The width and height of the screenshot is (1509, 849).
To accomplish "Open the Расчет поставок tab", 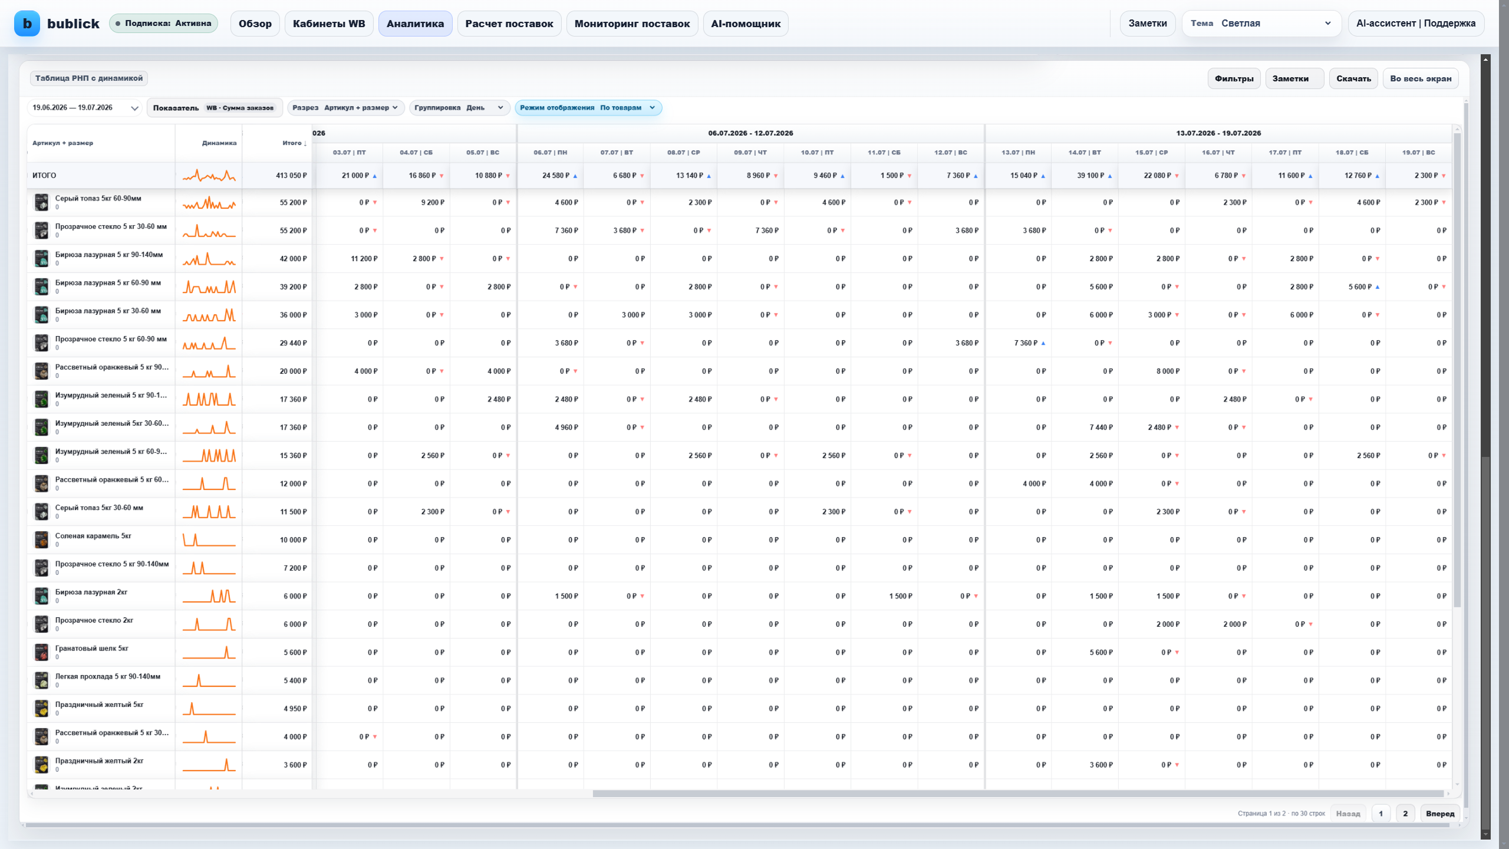I will 509,24.
